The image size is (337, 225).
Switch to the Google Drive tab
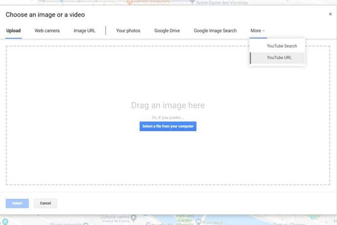pos(167,31)
